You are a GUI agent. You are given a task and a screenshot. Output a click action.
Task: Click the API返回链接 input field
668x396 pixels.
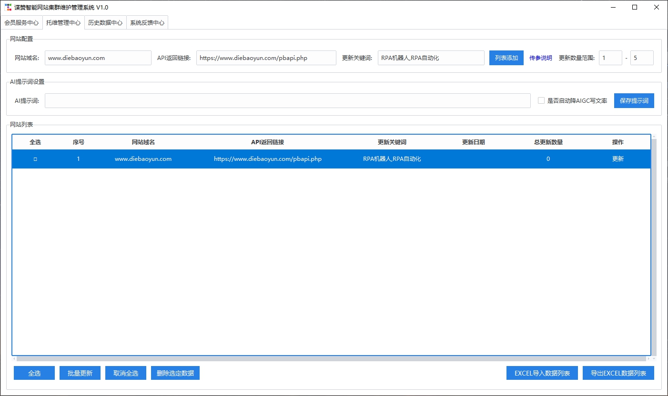coord(266,58)
